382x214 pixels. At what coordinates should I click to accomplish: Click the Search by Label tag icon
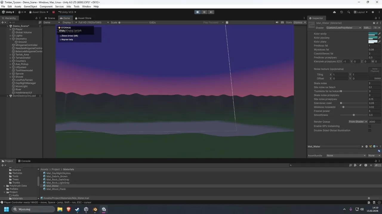coord(361,165)
